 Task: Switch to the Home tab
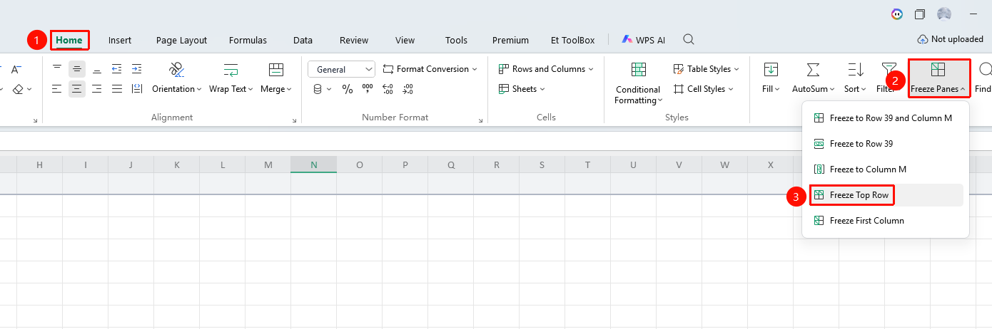69,40
